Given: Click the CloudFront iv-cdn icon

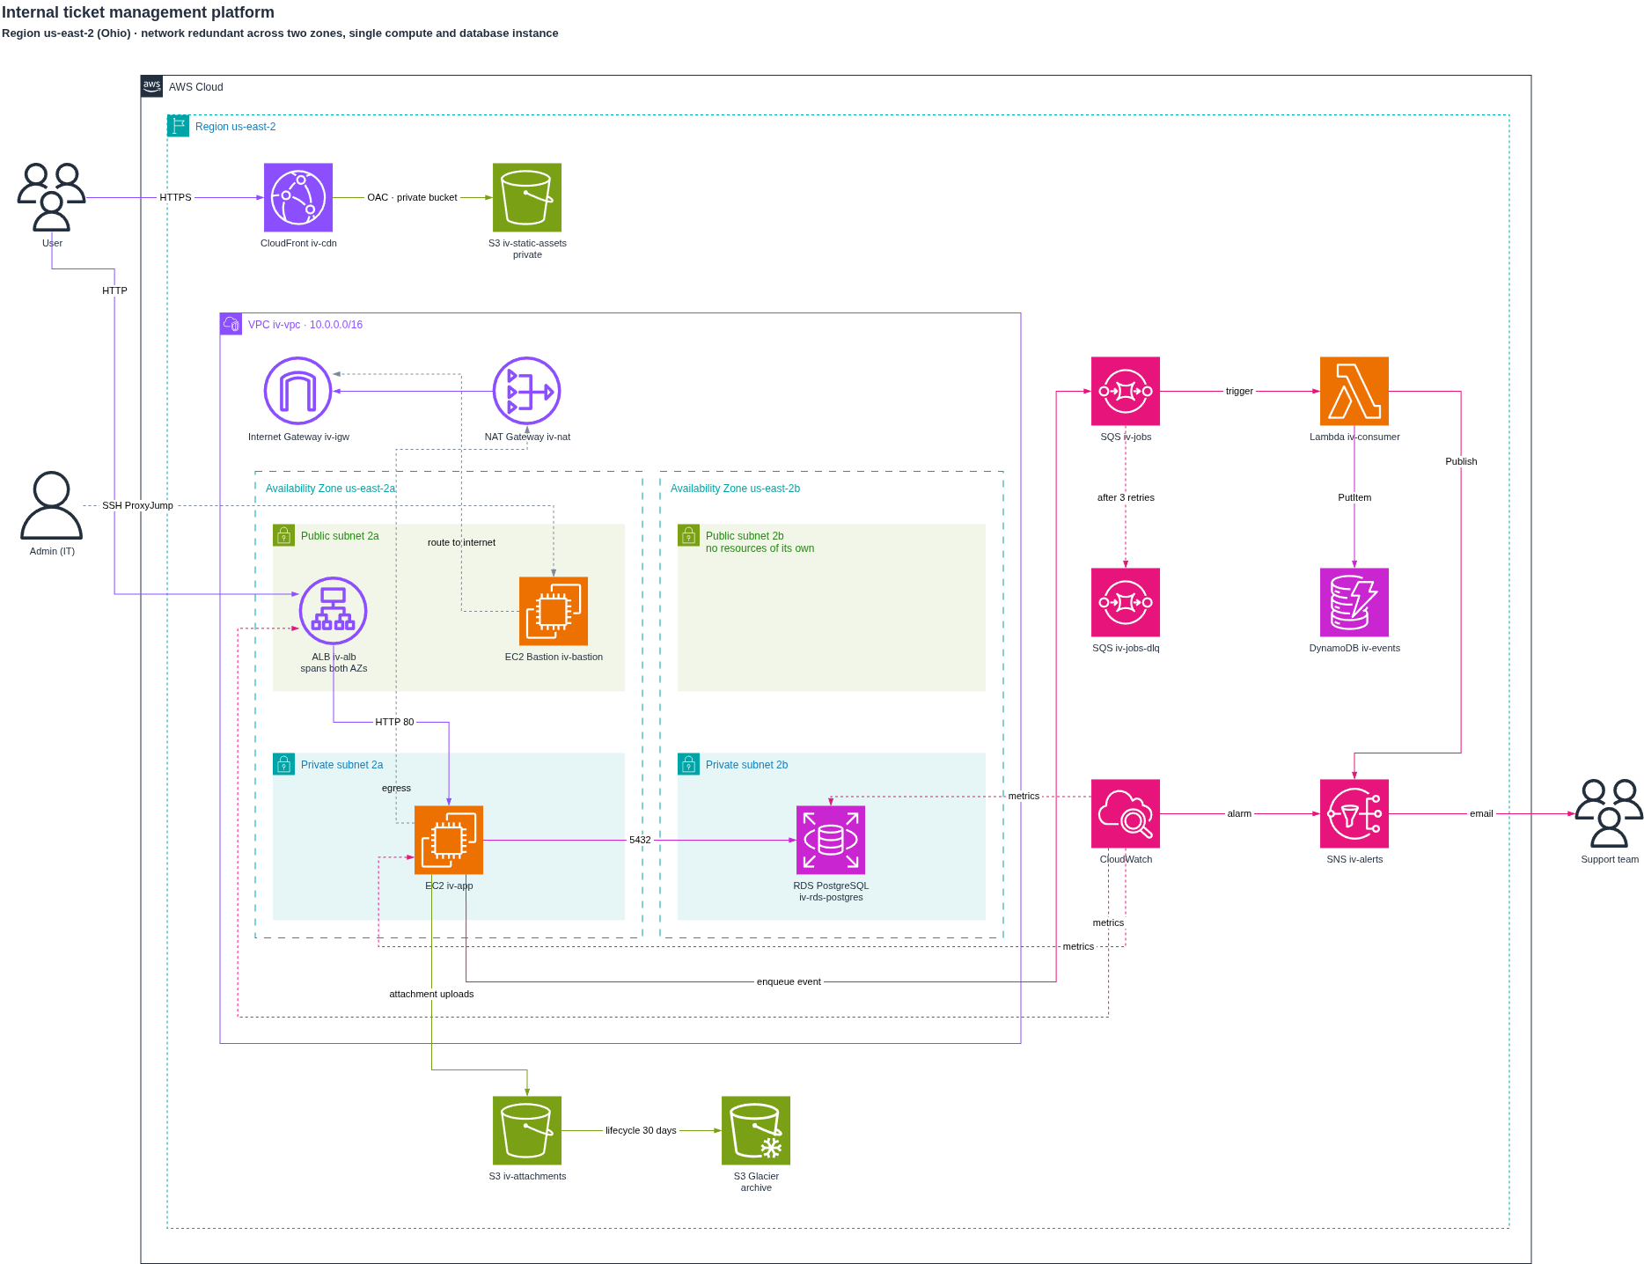Looking at the screenshot, I should click(x=298, y=197).
